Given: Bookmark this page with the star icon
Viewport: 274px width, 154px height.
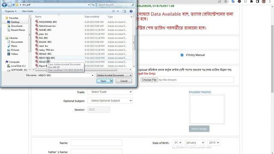Looking at the screenshot, I should [226, 2].
